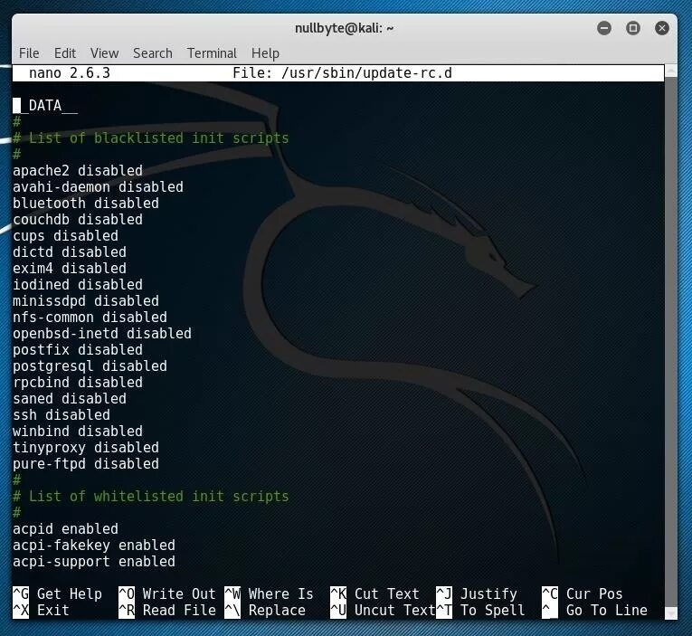692x636 pixels.
Task: Click the 'saned disabled' line
Action: click(70, 400)
